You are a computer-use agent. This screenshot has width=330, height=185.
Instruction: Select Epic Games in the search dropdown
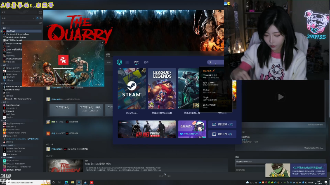click(215, 83)
